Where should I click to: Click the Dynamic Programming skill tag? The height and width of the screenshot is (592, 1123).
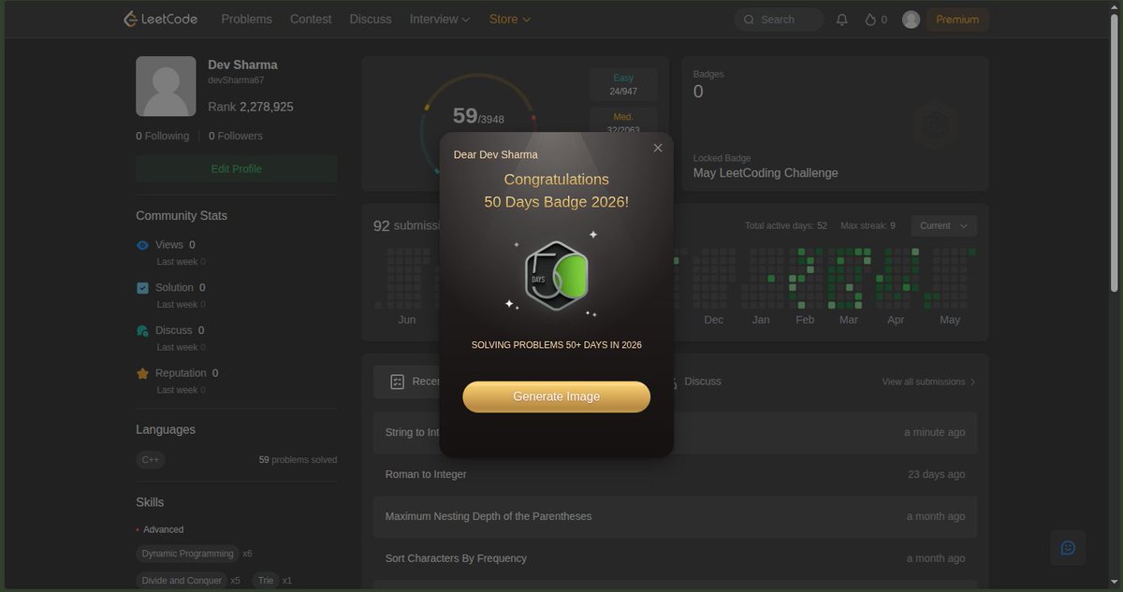pyautogui.click(x=187, y=554)
